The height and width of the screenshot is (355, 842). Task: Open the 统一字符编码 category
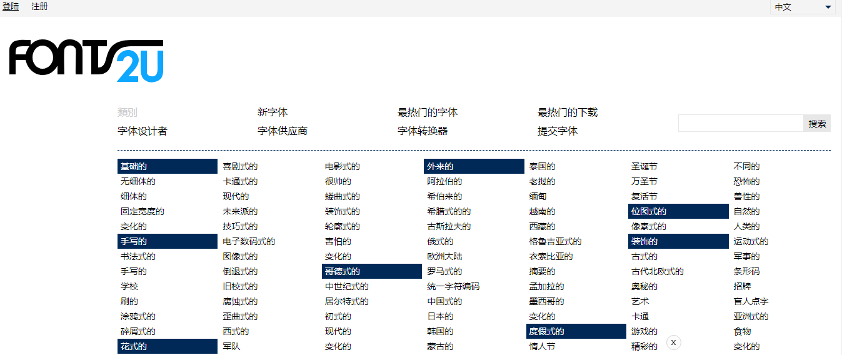pyautogui.click(x=453, y=286)
